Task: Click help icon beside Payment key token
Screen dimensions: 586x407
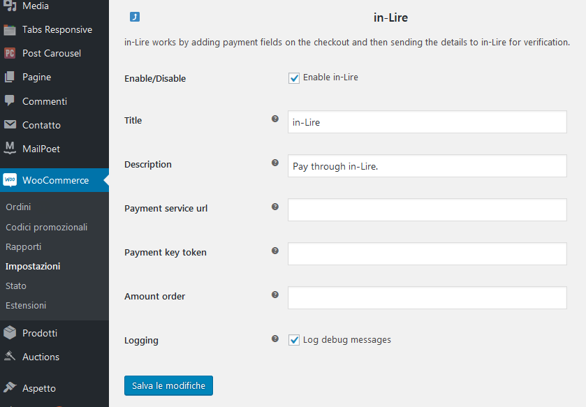Action: click(x=275, y=251)
